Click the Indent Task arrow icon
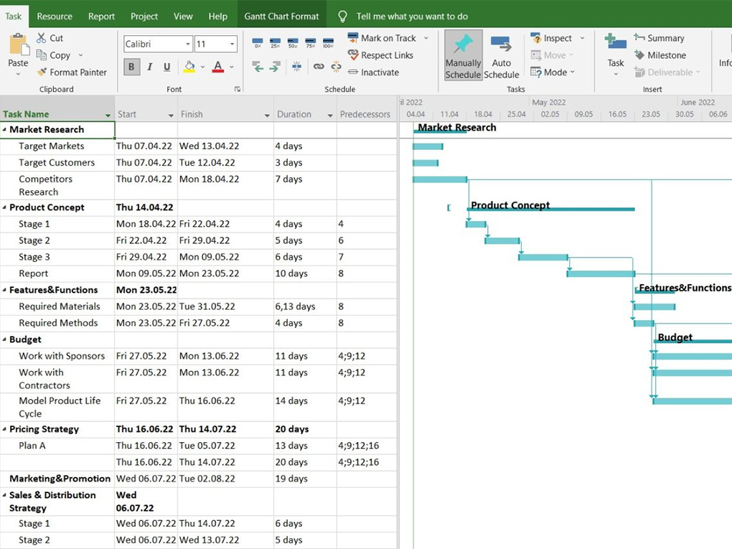Image resolution: width=732 pixels, height=549 pixels. (275, 67)
